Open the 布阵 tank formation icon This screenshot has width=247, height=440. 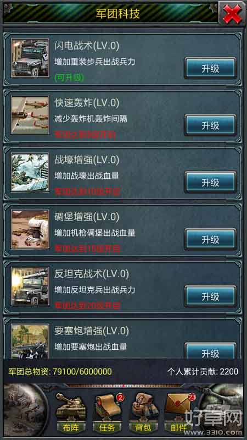[x=70, y=412]
